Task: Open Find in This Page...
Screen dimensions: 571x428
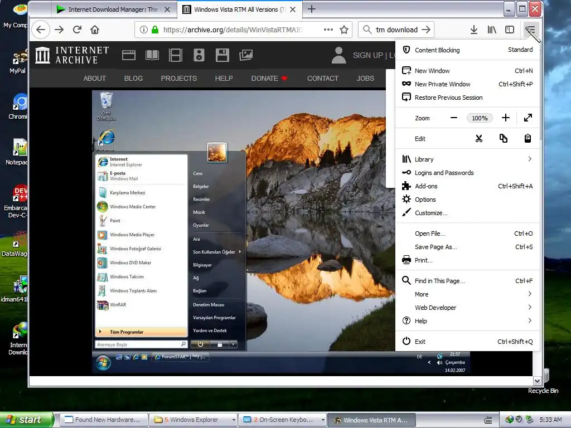Action: (467, 281)
